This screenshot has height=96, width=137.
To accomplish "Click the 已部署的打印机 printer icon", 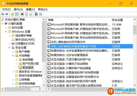I will (13, 44).
